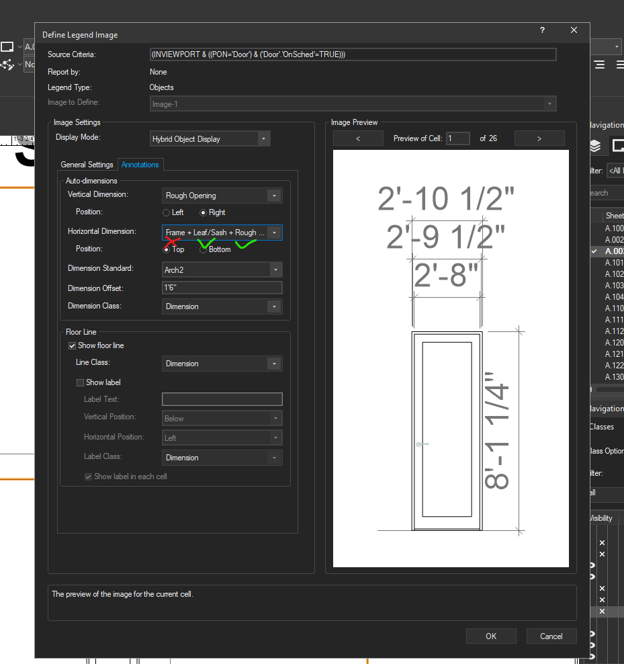
Task: Click the viewport icon next to the layer-stack icon
Action: click(618, 145)
